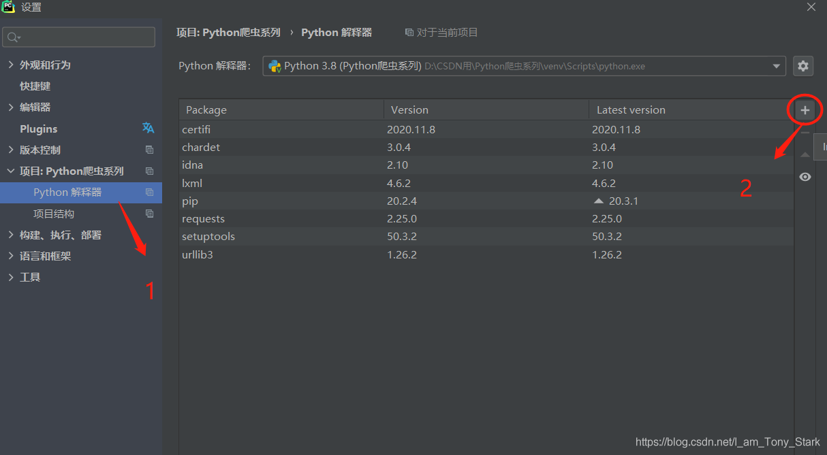This screenshot has height=455, width=827.
Task: Expand the 外观和行为 section
Action: click(10, 65)
